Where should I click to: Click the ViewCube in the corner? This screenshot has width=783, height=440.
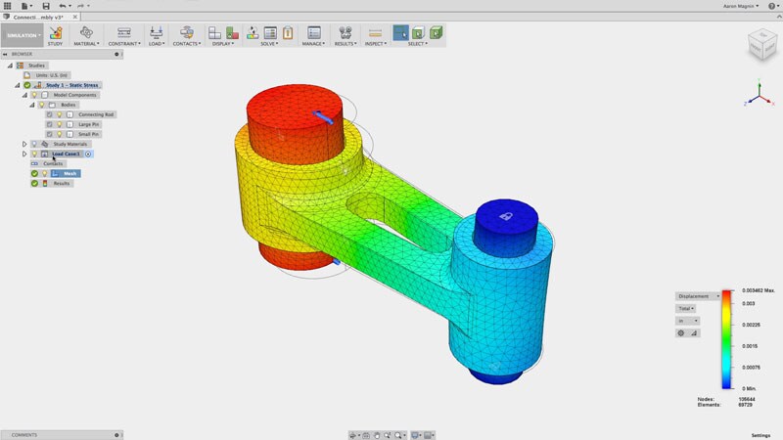[x=762, y=44]
